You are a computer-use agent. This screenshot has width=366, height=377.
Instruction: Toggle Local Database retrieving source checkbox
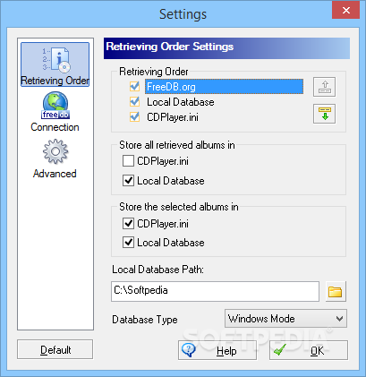tap(134, 102)
